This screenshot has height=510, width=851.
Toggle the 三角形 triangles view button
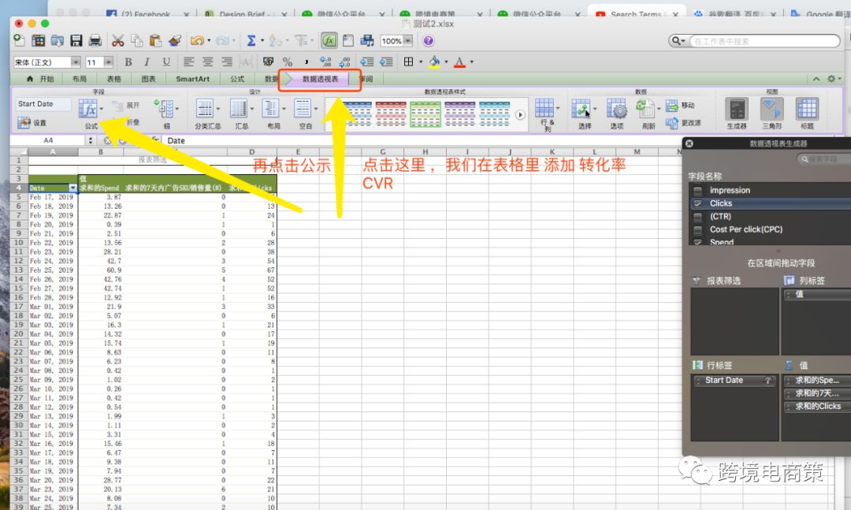[771, 114]
